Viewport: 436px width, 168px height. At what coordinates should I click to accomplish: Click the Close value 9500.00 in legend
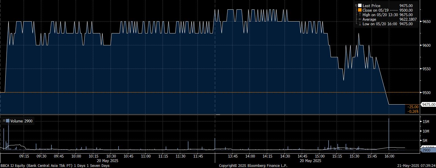tap(406, 10)
